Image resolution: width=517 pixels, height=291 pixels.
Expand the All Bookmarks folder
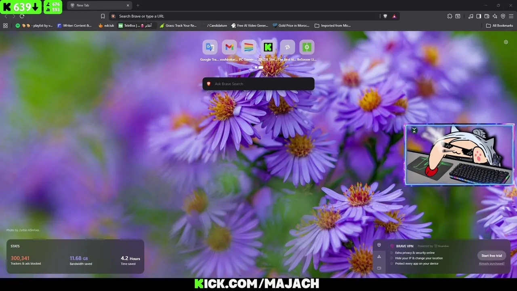[500, 25]
